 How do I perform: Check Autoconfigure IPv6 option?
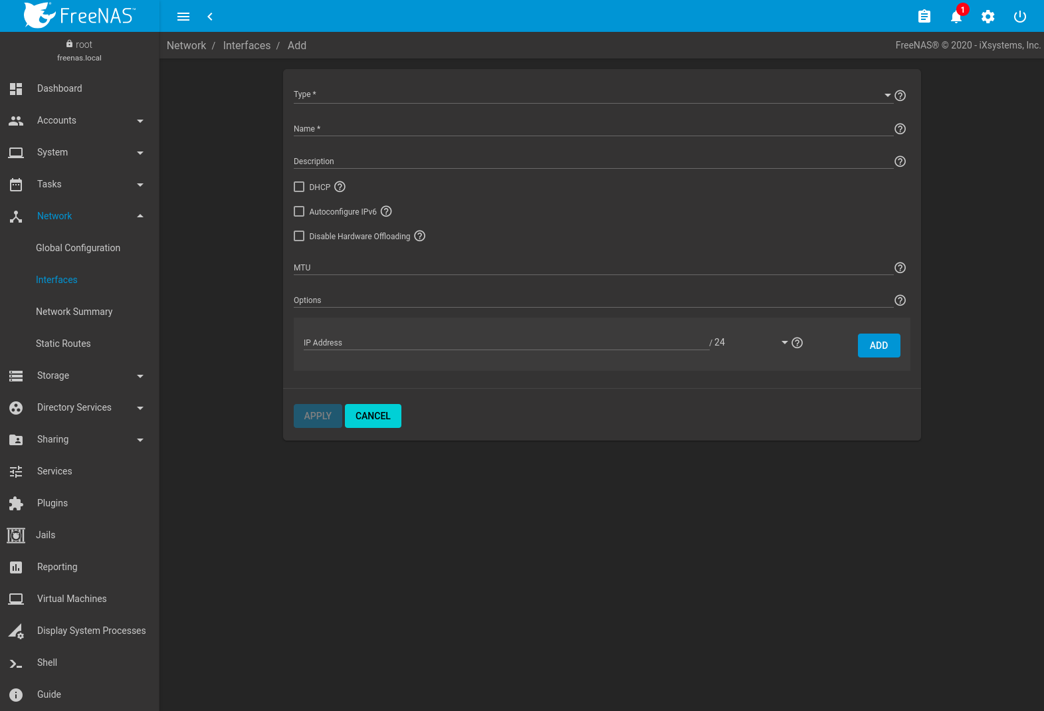click(x=299, y=211)
